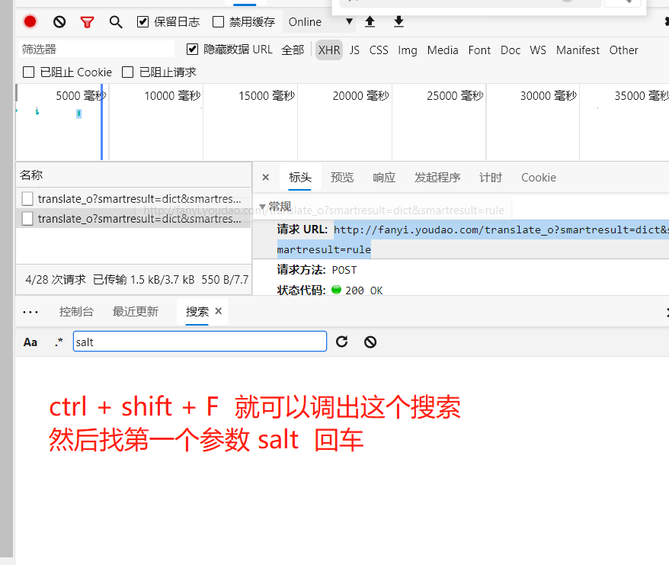Select the 全部 filter

coord(293,50)
